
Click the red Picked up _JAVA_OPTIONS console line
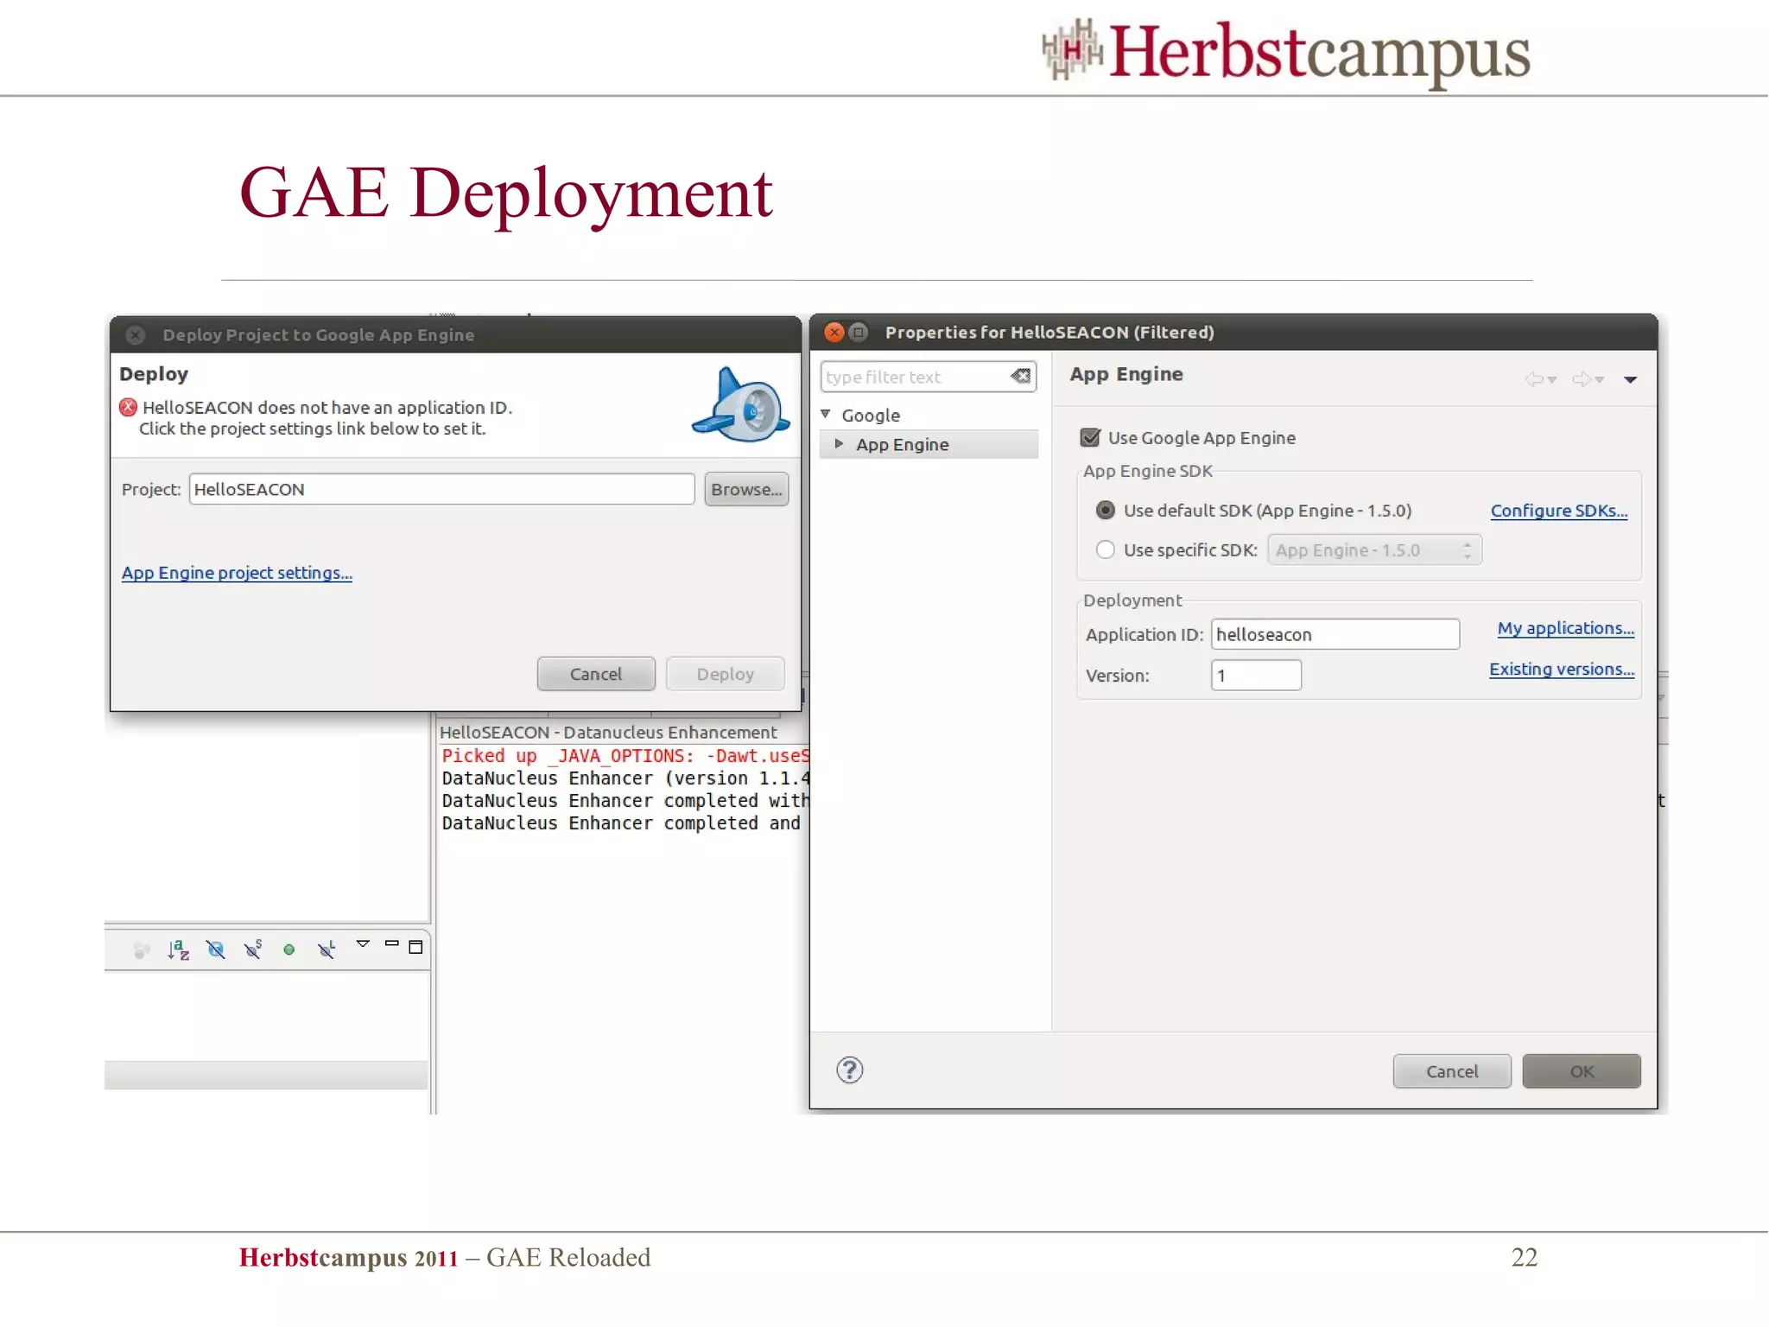tap(625, 756)
